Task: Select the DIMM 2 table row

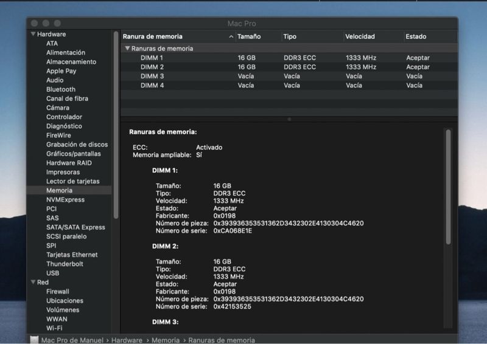Action: 289,67
